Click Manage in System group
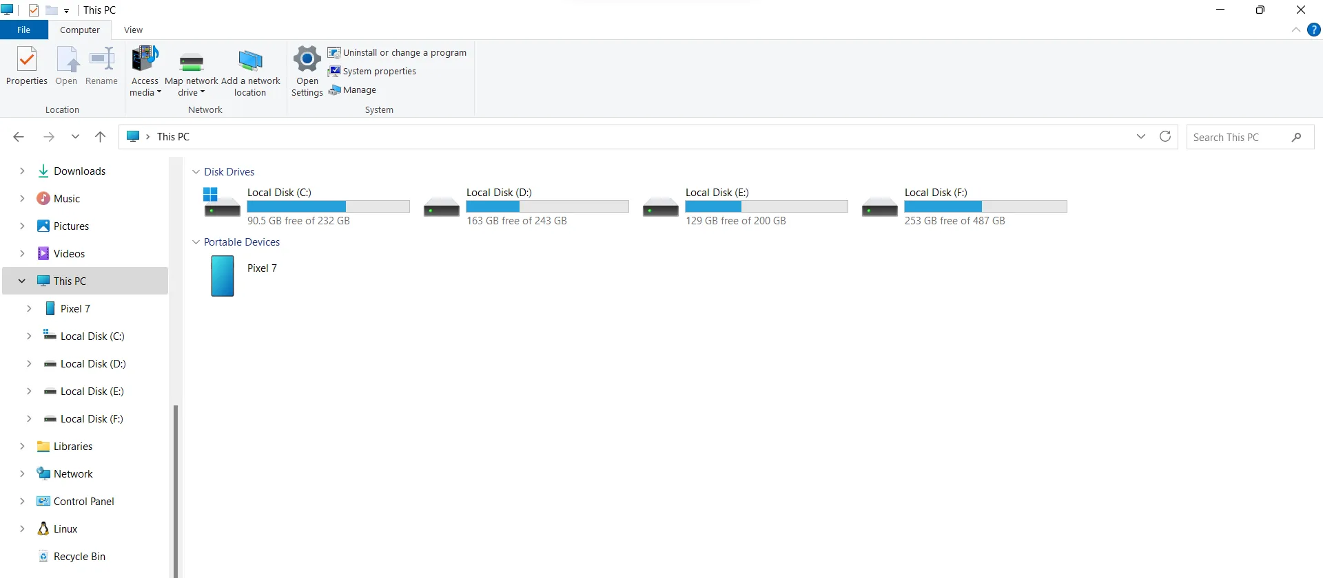This screenshot has height=578, width=1323. tap(352, 89)
